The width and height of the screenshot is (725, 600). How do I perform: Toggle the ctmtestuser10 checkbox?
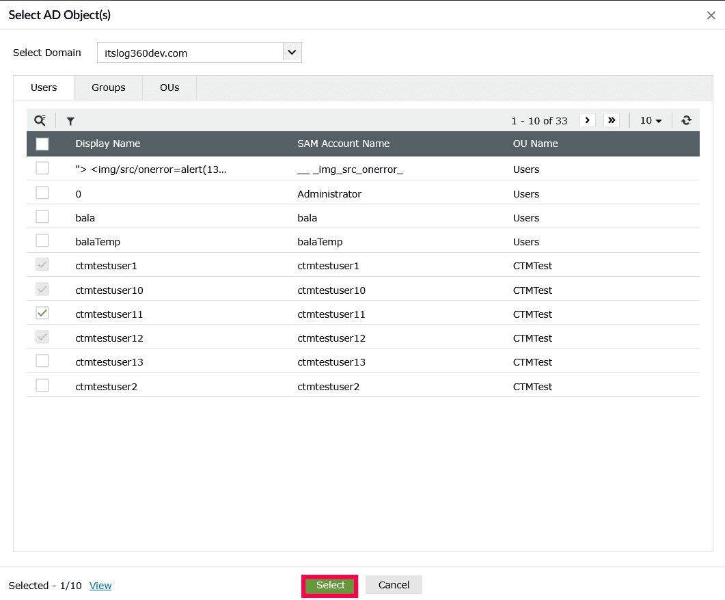click(42, 289)
